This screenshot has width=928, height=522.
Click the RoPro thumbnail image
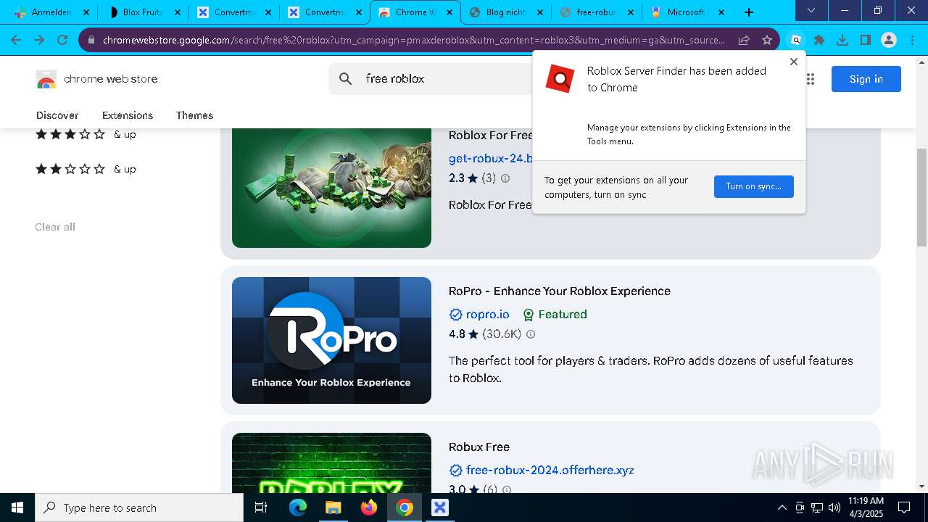[331, 340]
